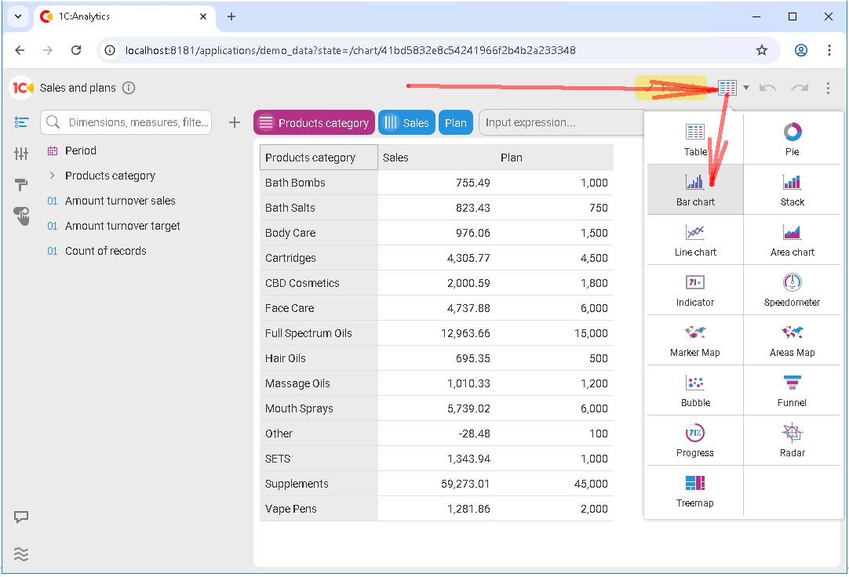Screen dimensions: 849x577
Task: Expand the Products category tree item
Action: click(x=52, y=176)
